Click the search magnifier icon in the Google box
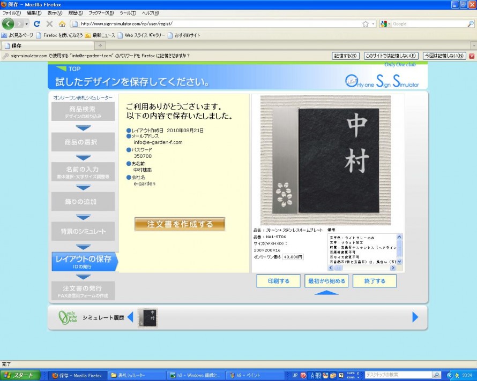This screenshot has height=381, width=477. 470,24
